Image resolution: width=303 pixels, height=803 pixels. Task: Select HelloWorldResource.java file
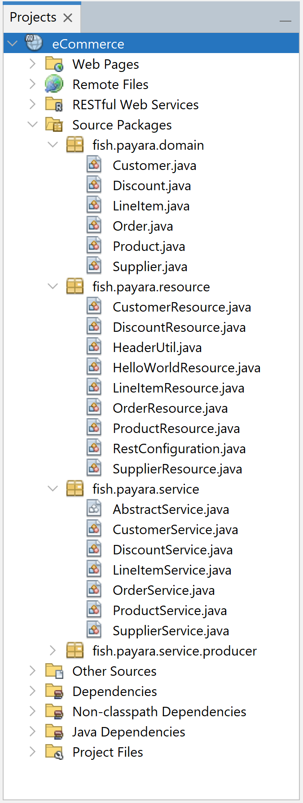pyautogui.click(x=186, y=368)
